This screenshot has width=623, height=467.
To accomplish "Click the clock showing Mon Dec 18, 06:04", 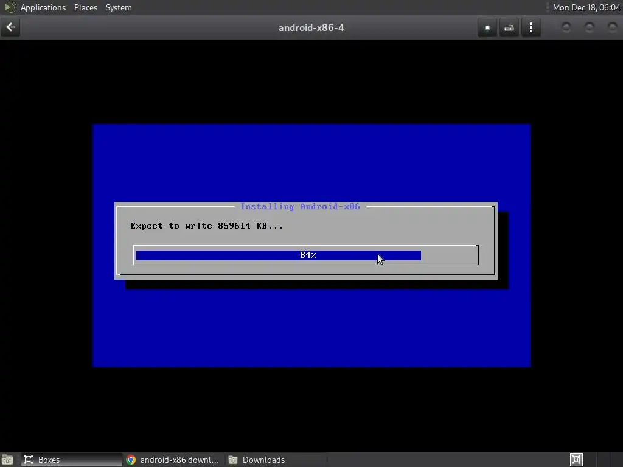I will point(586,7).
